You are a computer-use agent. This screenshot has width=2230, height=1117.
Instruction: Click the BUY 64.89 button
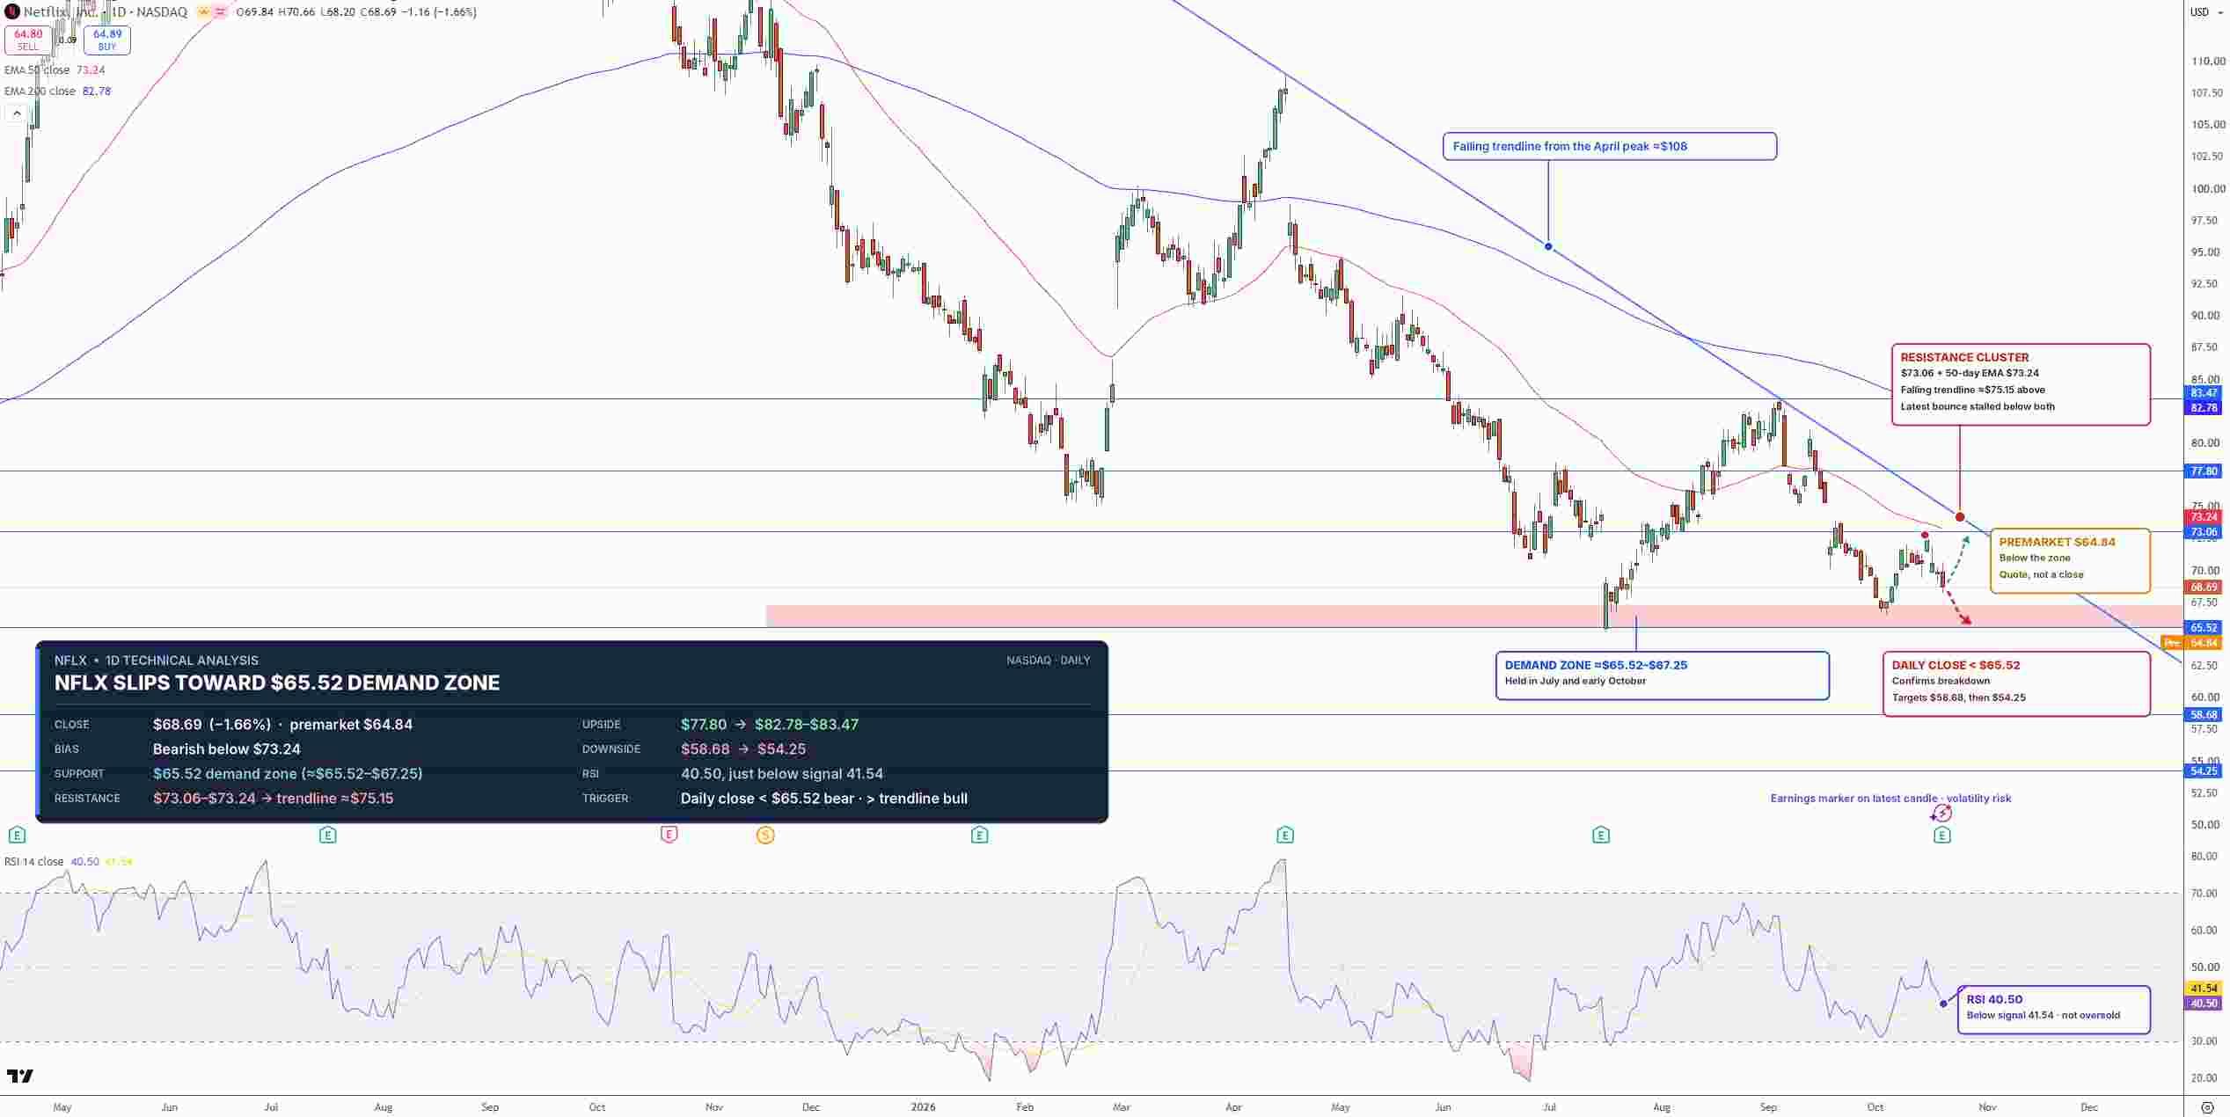[x=107, y=40]
